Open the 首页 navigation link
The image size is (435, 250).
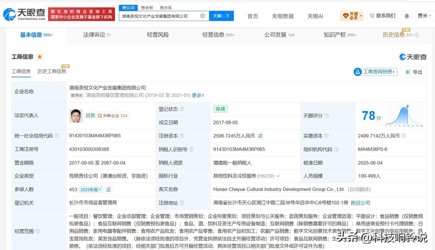click(253, 16)
